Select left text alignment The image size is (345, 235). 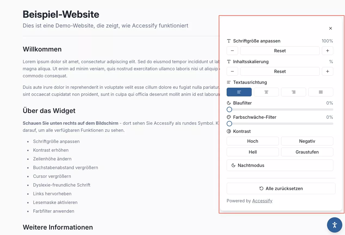[x=239, y=92]
